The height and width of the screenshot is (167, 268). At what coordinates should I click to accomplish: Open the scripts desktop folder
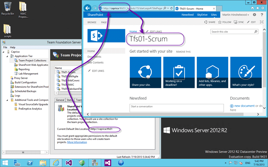click(7, 31)
